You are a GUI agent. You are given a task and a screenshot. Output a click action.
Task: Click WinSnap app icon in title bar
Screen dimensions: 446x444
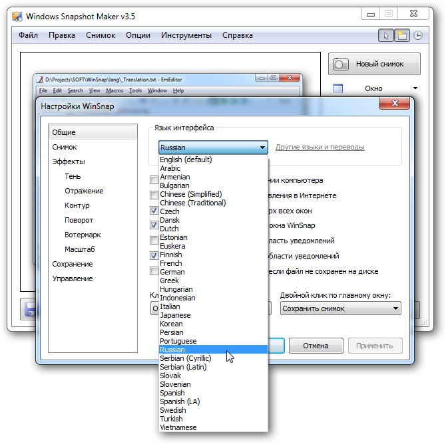17,17
